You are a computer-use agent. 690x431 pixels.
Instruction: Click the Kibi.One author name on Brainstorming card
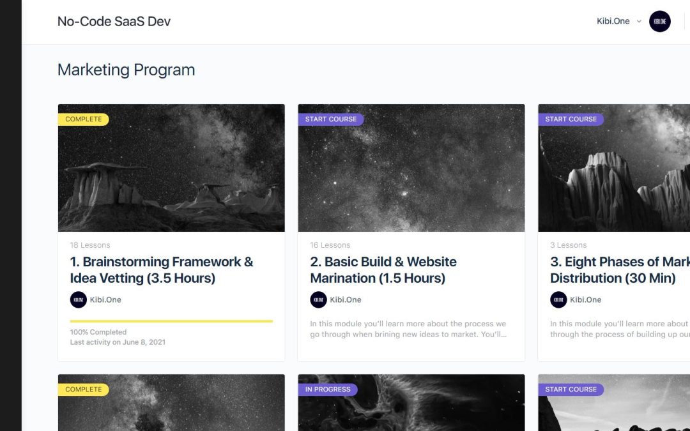tap(105, 300)
